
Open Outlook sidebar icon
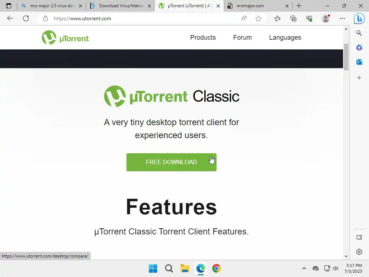pos(359,62)
